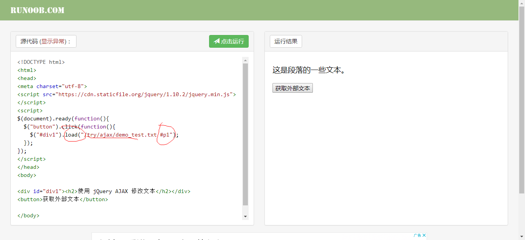This screenshot has height=240, width=525.
Task: Click the 运行结果 label button
Action: (x=286, y=42)
